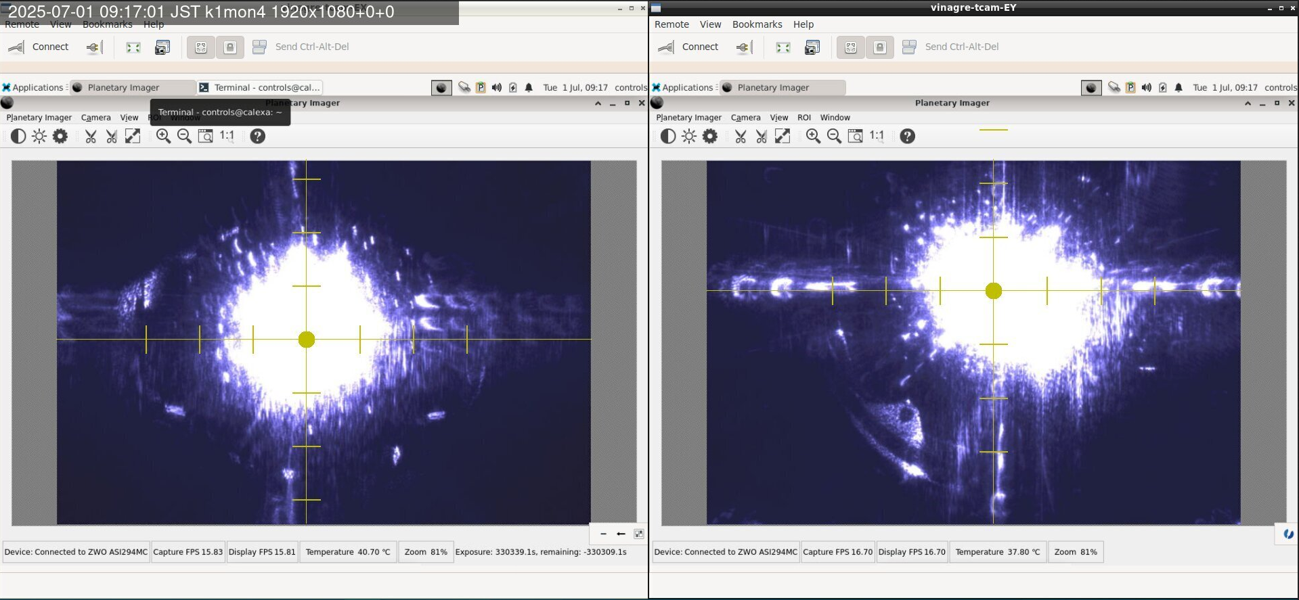This screenshot has height=600, width=1299.
Task: Click Connect in right vinagre toolbar
Action: tap(688, 47)
